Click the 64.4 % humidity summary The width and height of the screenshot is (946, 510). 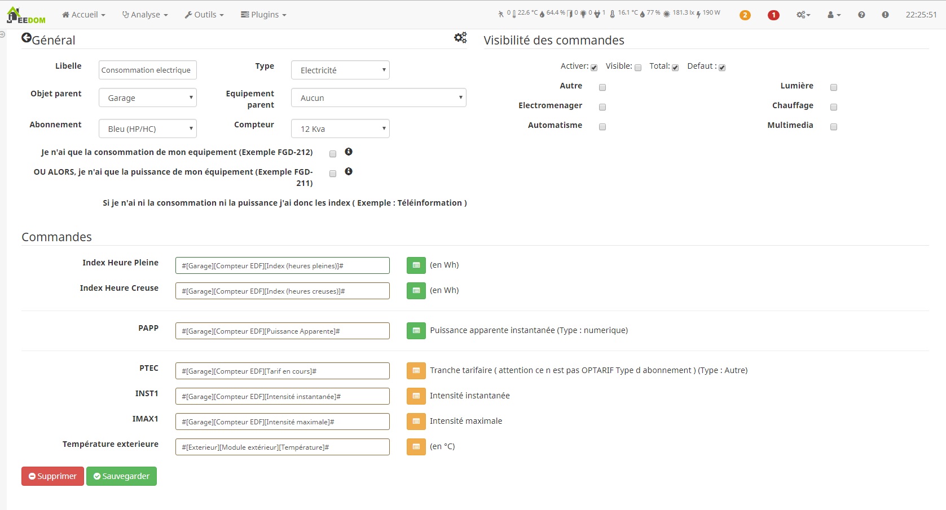pos(552,13)
